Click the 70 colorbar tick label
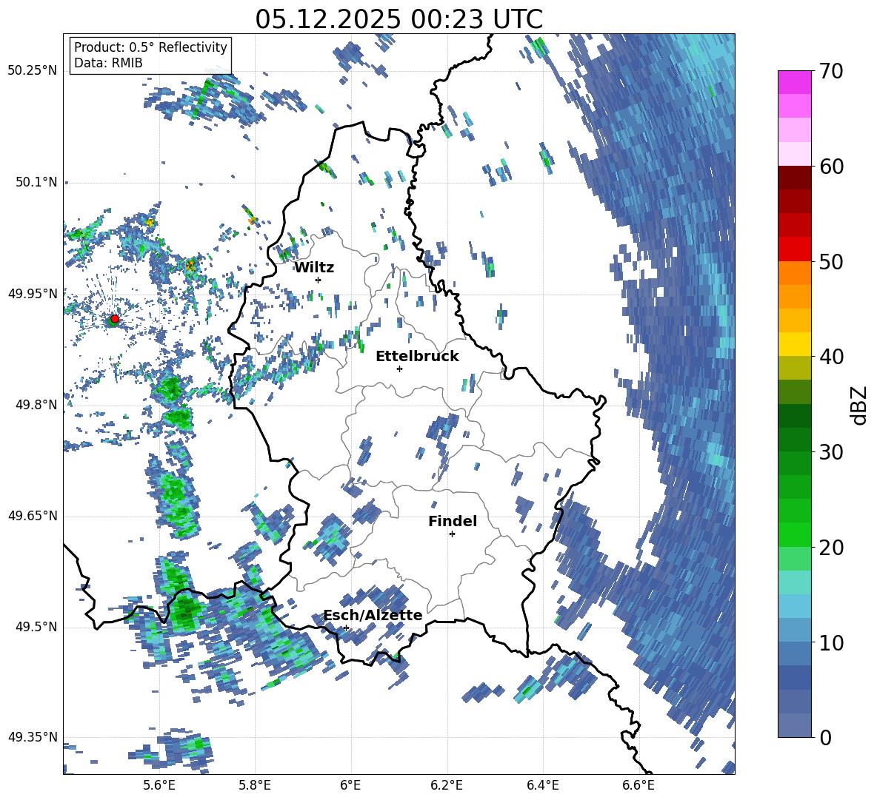The width and height of the screenshot is (877, 800). click(x=831, y=71)
